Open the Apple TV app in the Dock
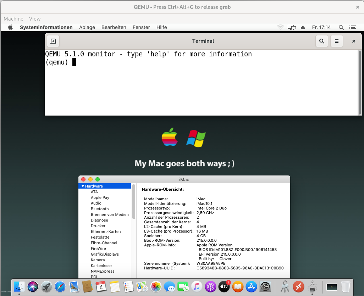This screenshot has width=364, height=296. tap(224, 287)
